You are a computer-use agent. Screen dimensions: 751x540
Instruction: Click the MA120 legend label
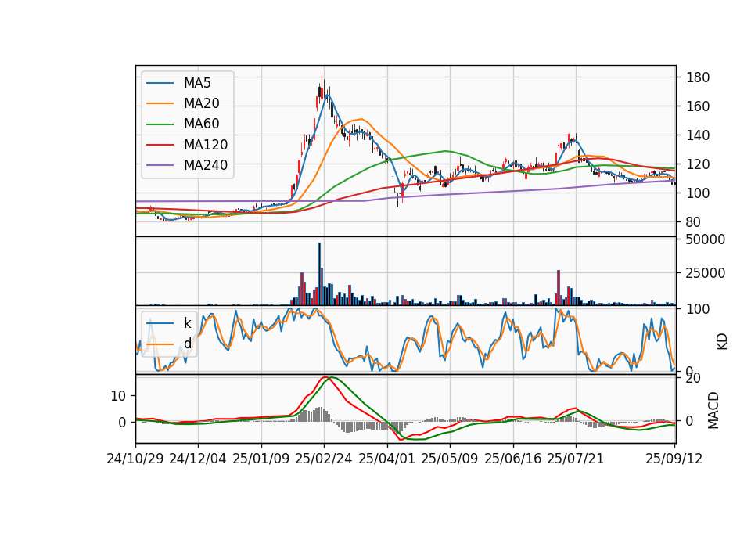[x=206, y=145]
